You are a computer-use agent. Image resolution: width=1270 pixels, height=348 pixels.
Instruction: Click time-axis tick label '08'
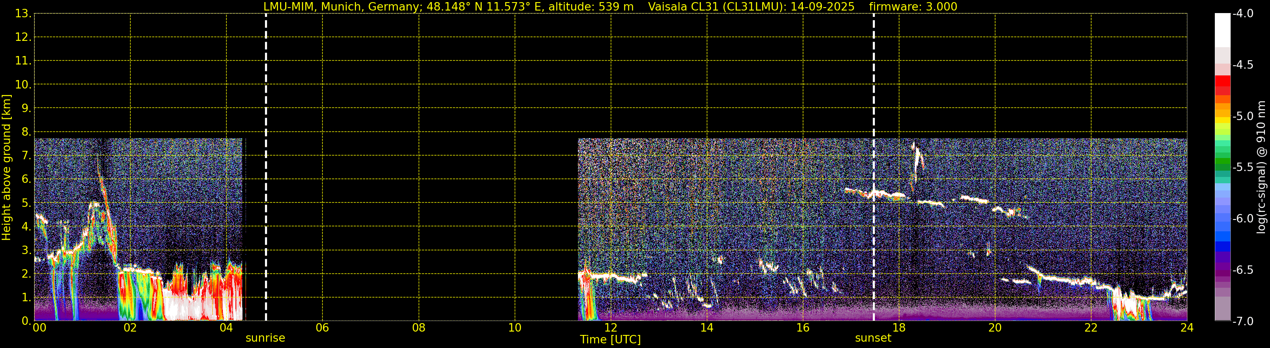419,328
